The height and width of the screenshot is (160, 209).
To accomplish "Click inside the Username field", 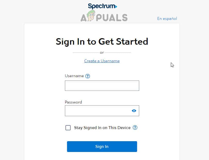I will [102, 85].
